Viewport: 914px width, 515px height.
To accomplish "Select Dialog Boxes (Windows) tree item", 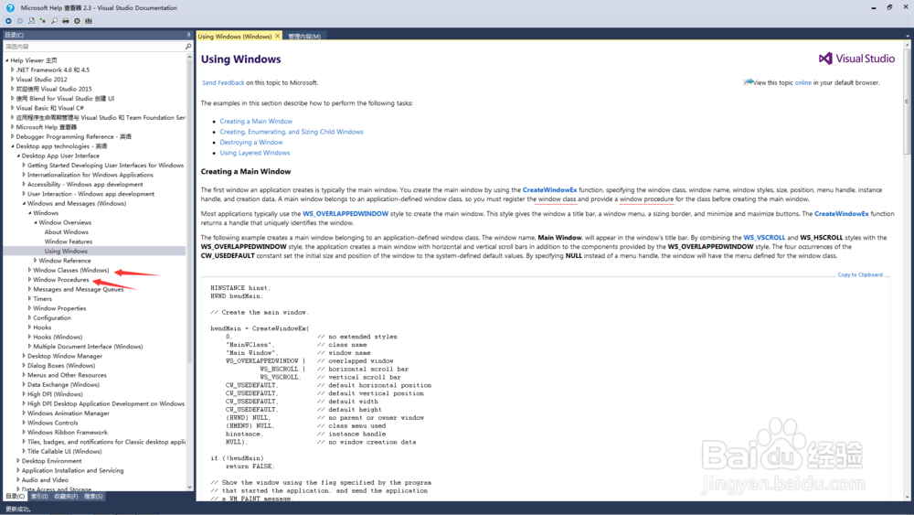I will coord(61,366).
